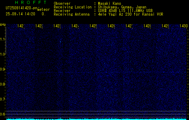Click the observer name Masaki Kano

(x=109, y=3)
